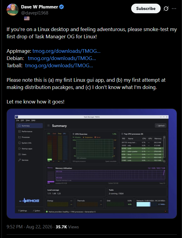Click the 9:52 PM Aug 22 timestamp
Screen dimensions: 182x238
pyautogui.click(x=29, y=227)
